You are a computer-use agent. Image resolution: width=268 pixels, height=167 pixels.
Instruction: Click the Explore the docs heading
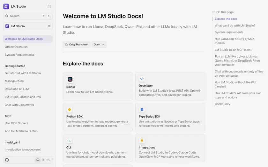tap(83, 64)
